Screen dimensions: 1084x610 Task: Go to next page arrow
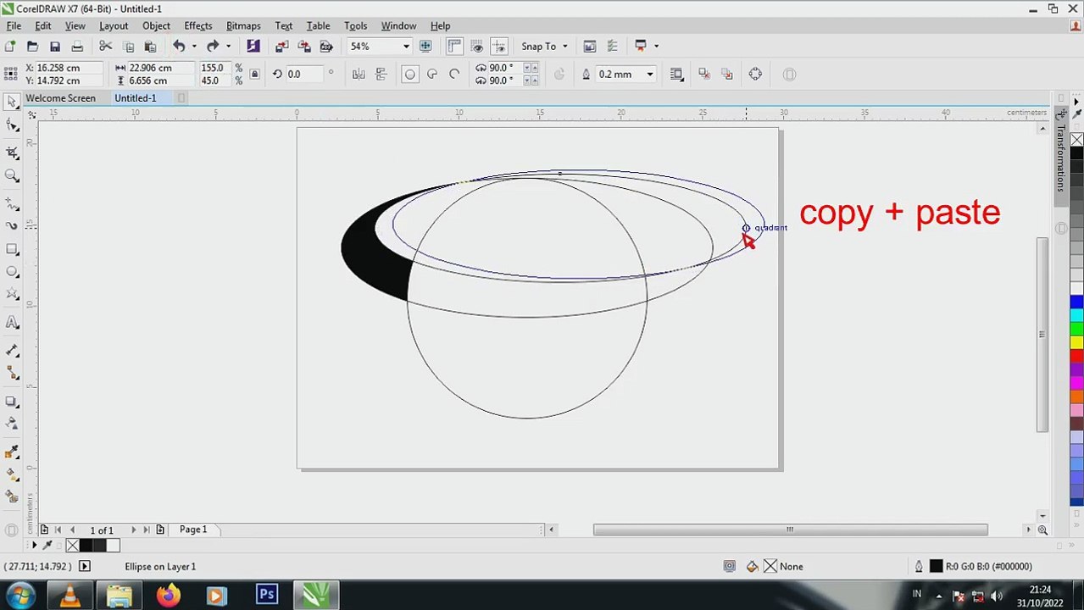pyautogui.click(x=133, y=530)
